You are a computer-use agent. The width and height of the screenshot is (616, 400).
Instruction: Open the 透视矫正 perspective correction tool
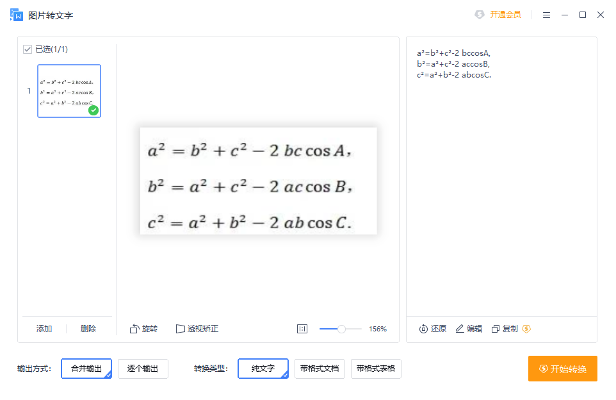(x=199, y=328)
